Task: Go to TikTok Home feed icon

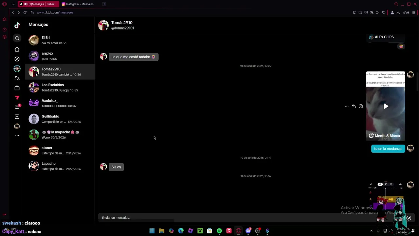Action: click(x=17, y=49)
